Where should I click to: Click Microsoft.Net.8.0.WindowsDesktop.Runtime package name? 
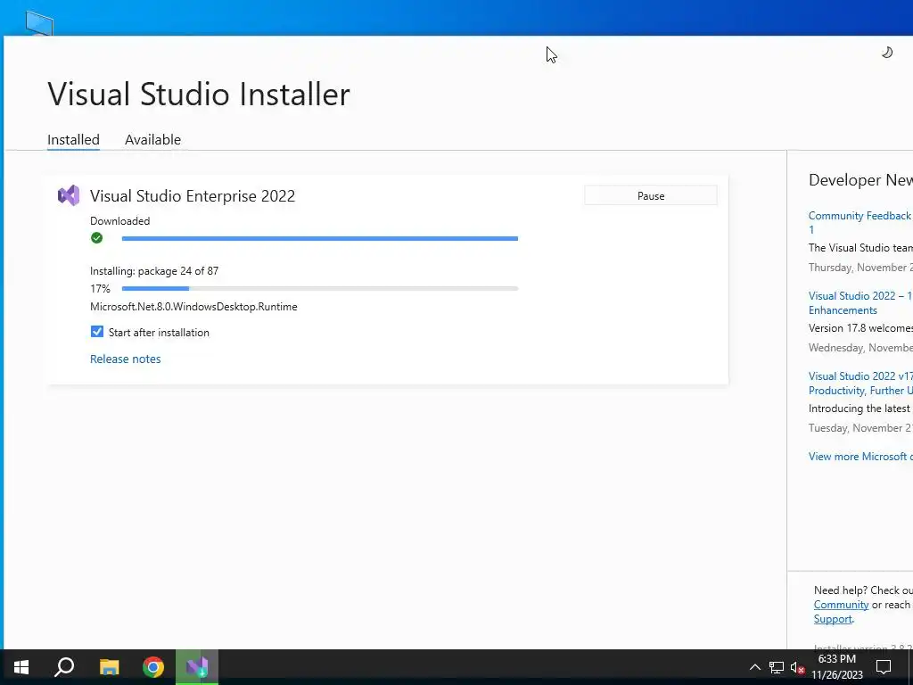[193, 307]
